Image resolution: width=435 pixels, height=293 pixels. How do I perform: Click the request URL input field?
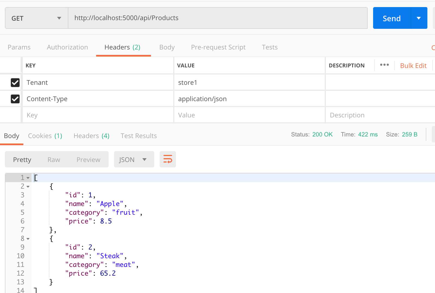pos(218,18)
